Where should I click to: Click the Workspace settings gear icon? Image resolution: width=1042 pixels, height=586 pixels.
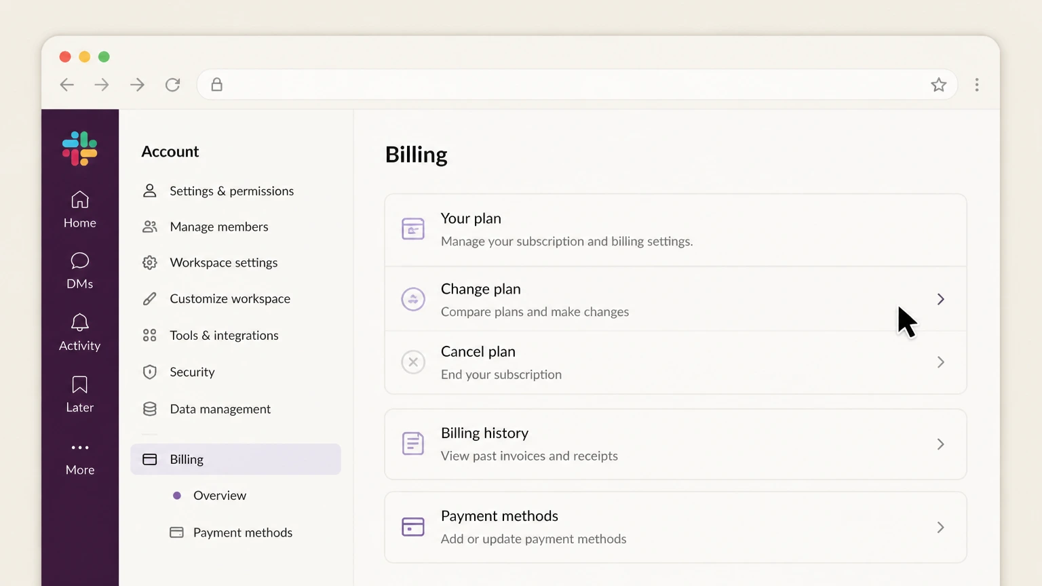click(150, 262)
